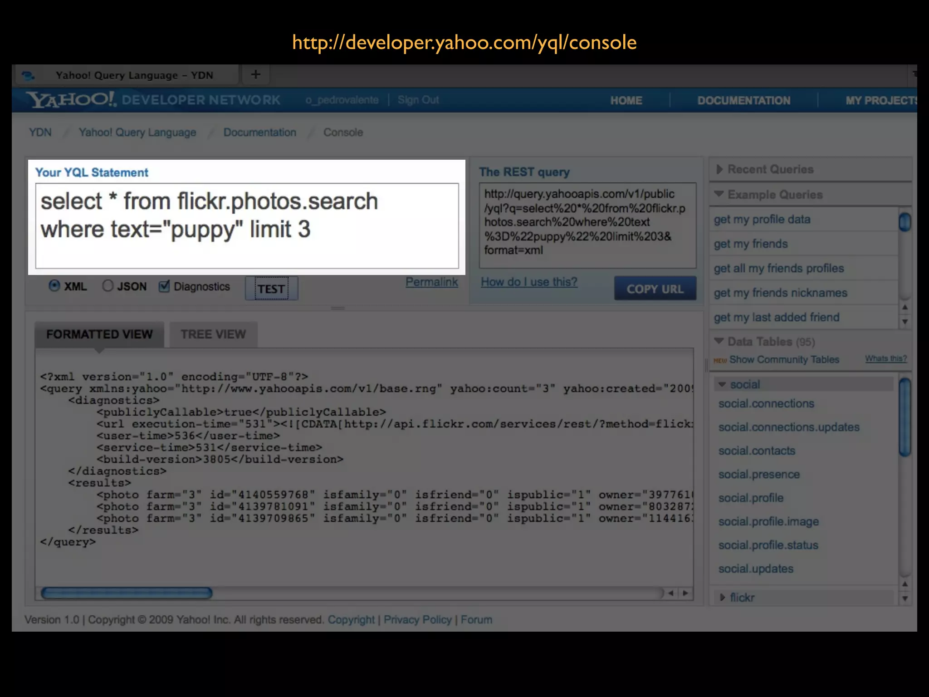Open the 'How do I use this?' link
Viewport: 929px width, 697px height.
529,282
